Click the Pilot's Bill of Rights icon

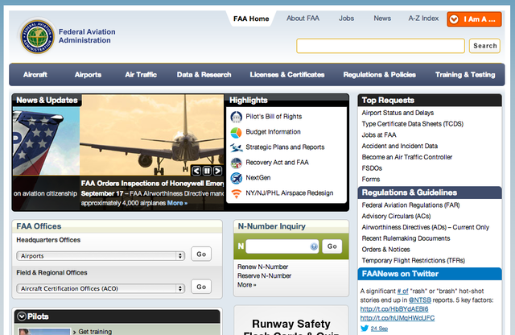pos(236,117)
